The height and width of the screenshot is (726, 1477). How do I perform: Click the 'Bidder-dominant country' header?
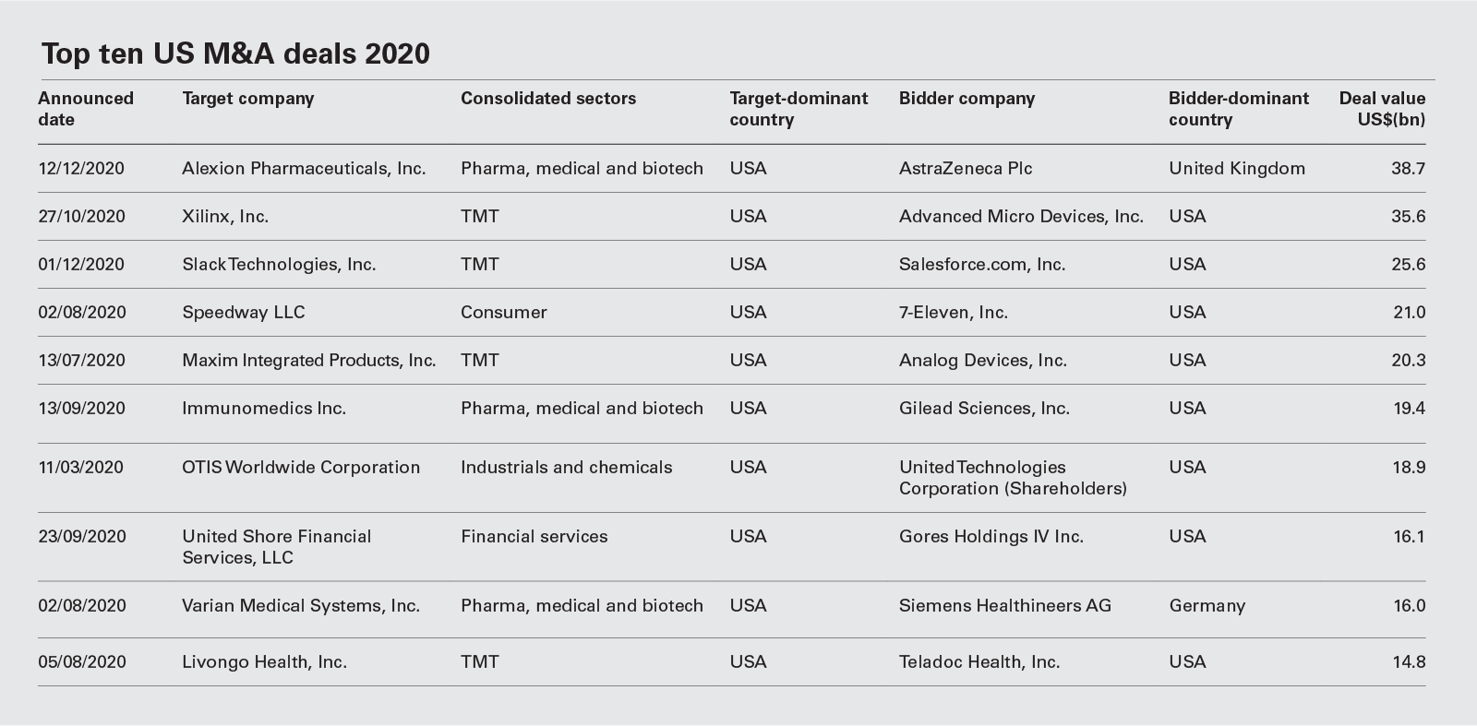click(1238, 109)
